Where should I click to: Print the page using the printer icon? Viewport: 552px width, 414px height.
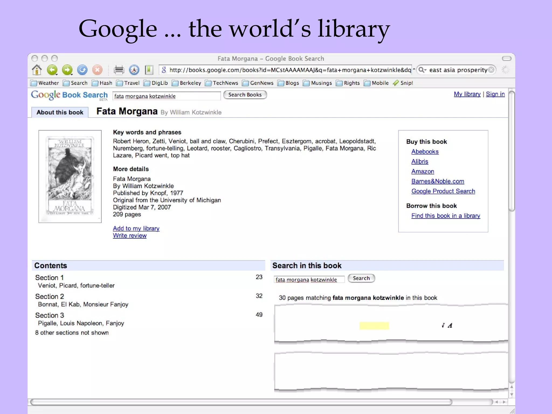click(119, 70)
